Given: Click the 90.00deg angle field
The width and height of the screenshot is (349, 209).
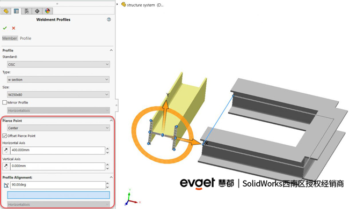Looking at the screenshot, I should [x=58, y=185].
